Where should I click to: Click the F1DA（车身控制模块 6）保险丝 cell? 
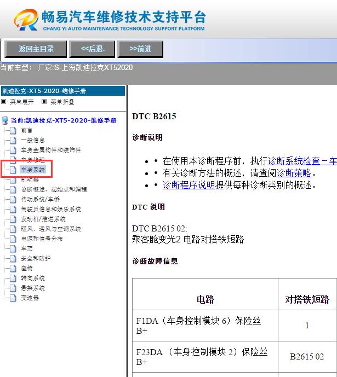pyautogui.click(x=205, y=326)
